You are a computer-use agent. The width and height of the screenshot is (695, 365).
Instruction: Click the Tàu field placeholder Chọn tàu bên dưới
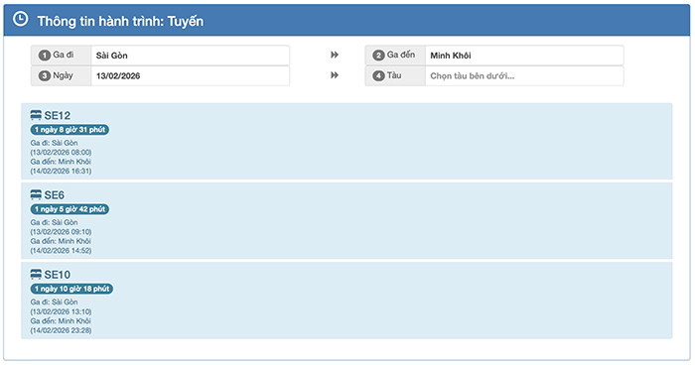[524, 75]
